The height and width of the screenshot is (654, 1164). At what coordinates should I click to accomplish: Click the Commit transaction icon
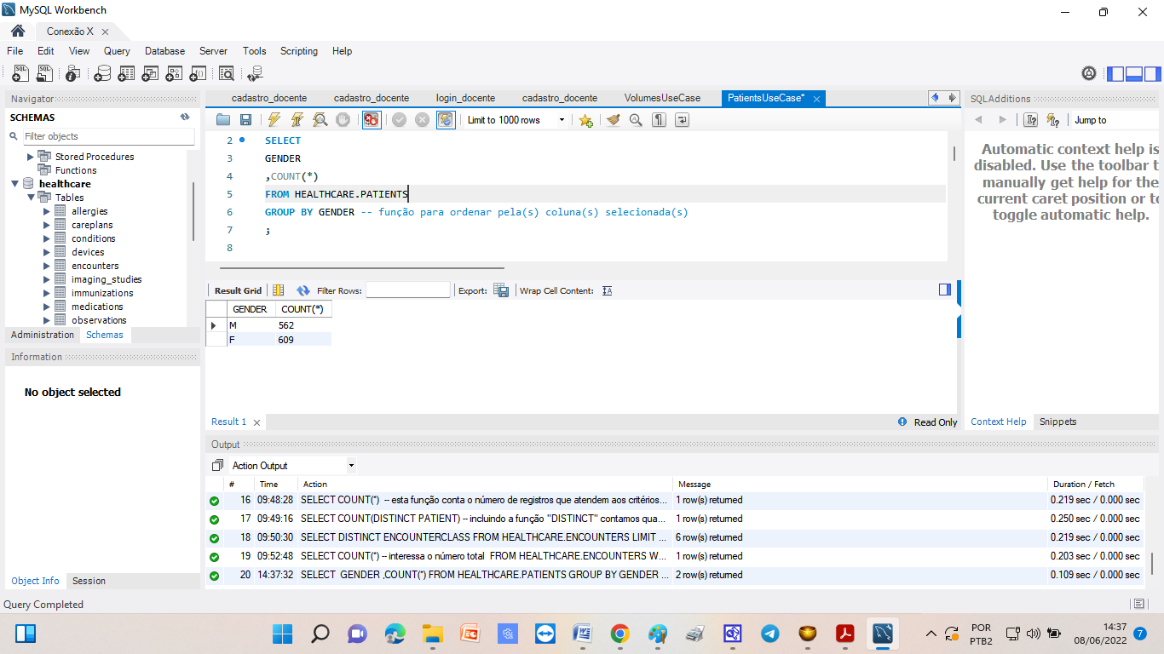tap(400, 120)
